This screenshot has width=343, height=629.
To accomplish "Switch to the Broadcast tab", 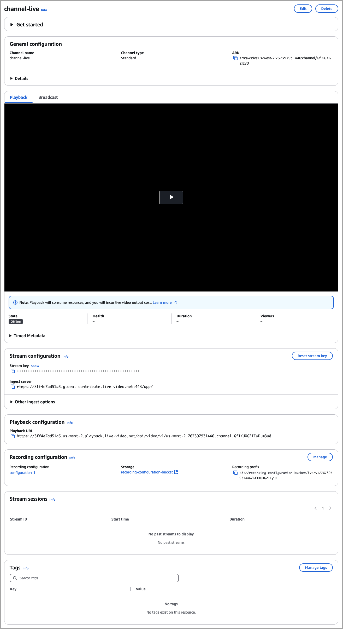I will click(x=48, y=97).
